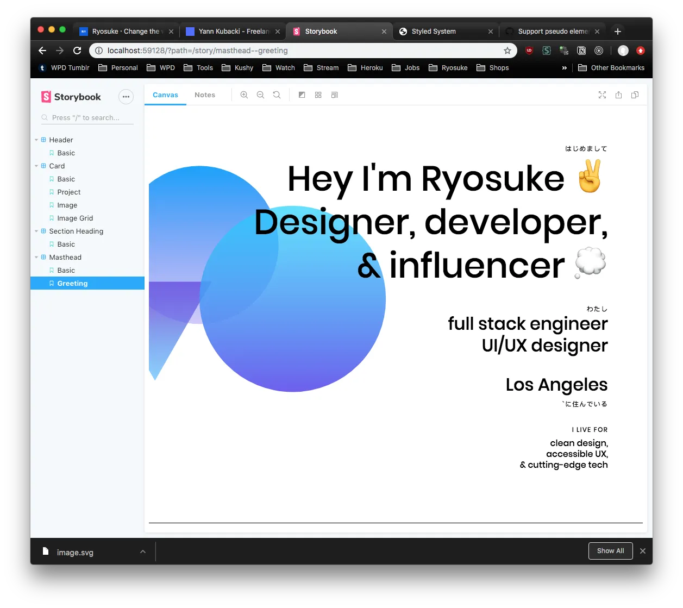This screenshot has width=683, height=608.
Task: Collapse the Header tree group
Action: click(36, 140)
